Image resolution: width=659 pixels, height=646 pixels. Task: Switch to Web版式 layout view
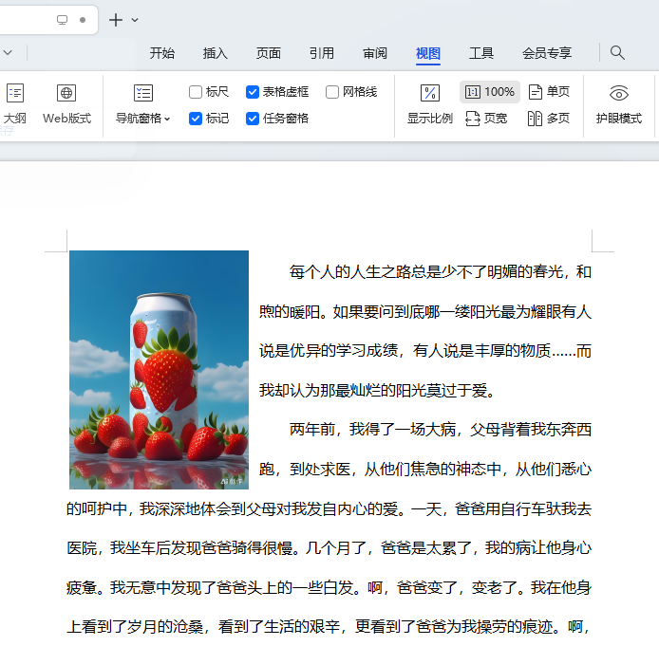pyautogui.click(x=66, y=103)
